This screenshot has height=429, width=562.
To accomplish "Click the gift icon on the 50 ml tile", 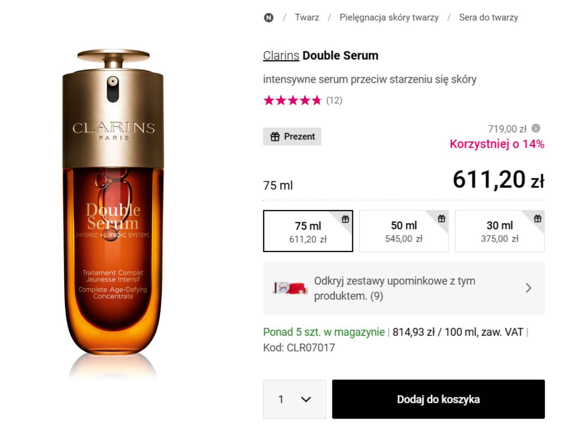I will click(x=441, y=218).
